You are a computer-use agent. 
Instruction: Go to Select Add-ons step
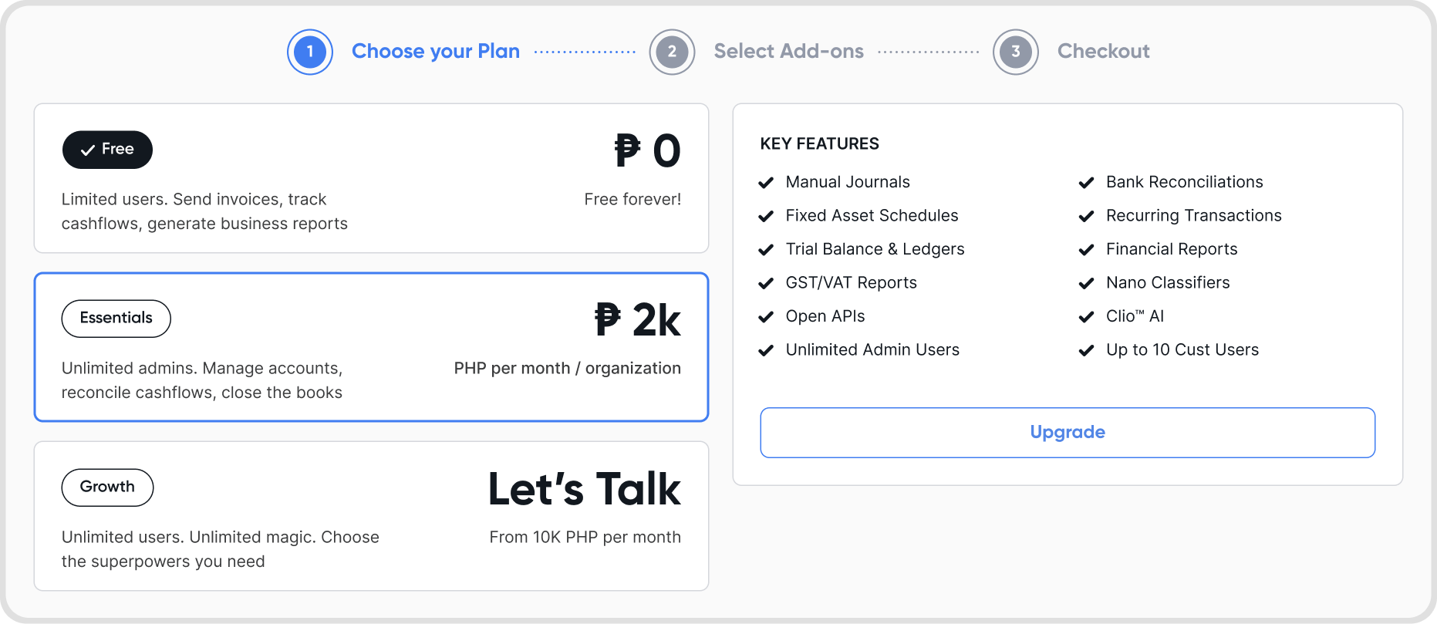(788, 52)
